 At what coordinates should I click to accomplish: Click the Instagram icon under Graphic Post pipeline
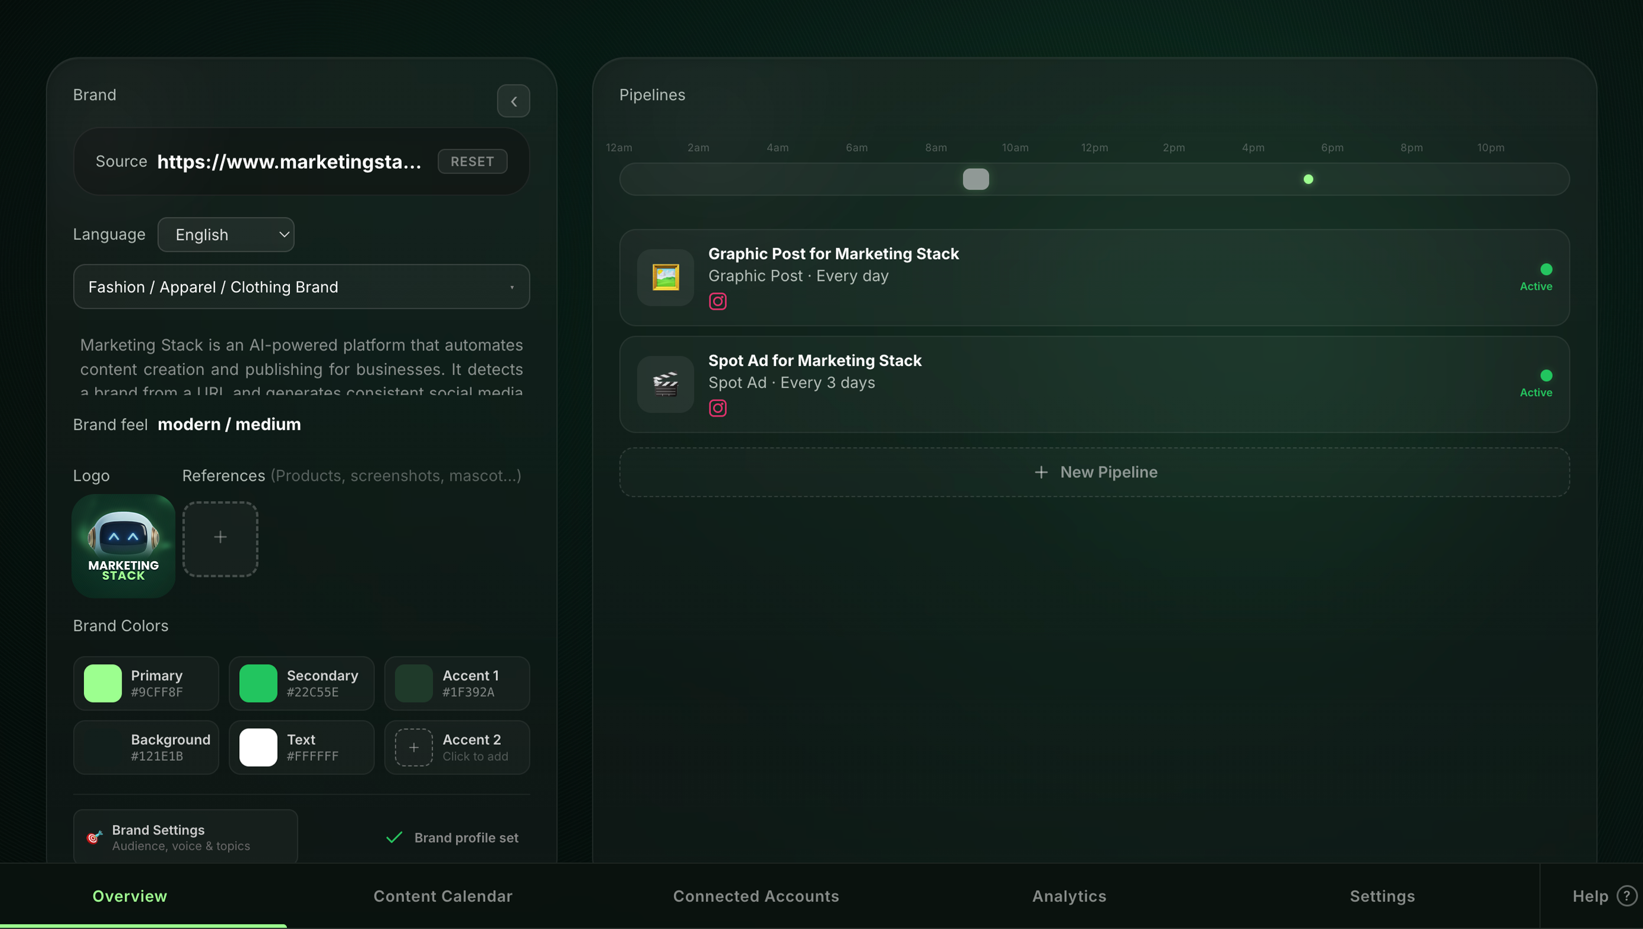click(718, 301)
